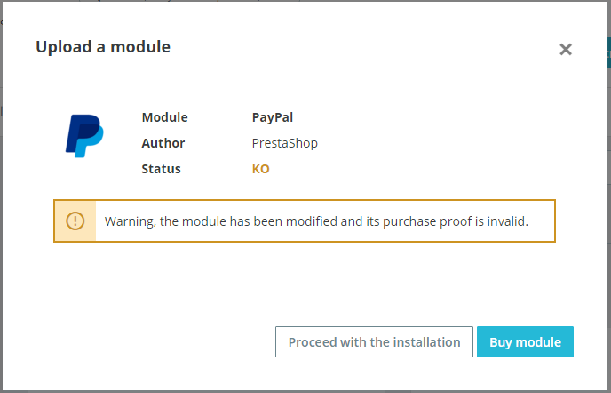
Task: Select the PayPal module name text
Action: pos(272,117)
